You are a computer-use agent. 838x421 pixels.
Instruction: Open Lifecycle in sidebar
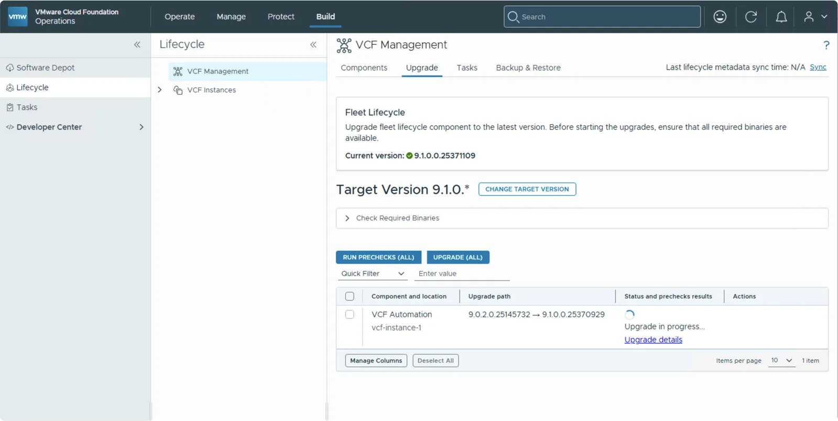[x=75, y=88]
